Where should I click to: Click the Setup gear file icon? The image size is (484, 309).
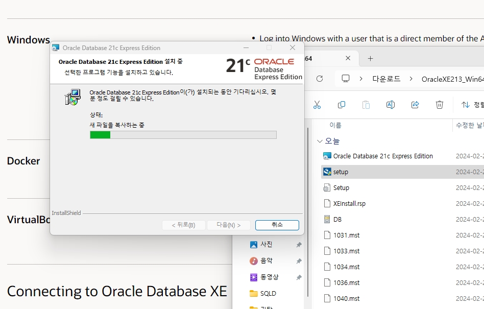[x=327, y=187]
